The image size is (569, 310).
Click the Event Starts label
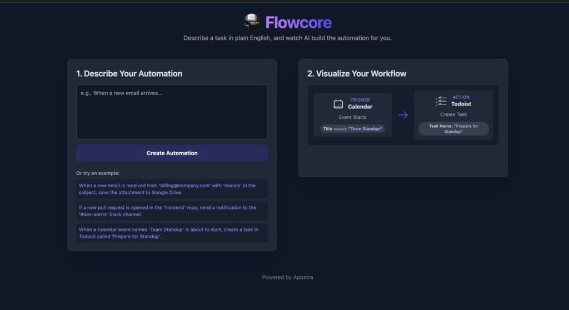(352, 117)
